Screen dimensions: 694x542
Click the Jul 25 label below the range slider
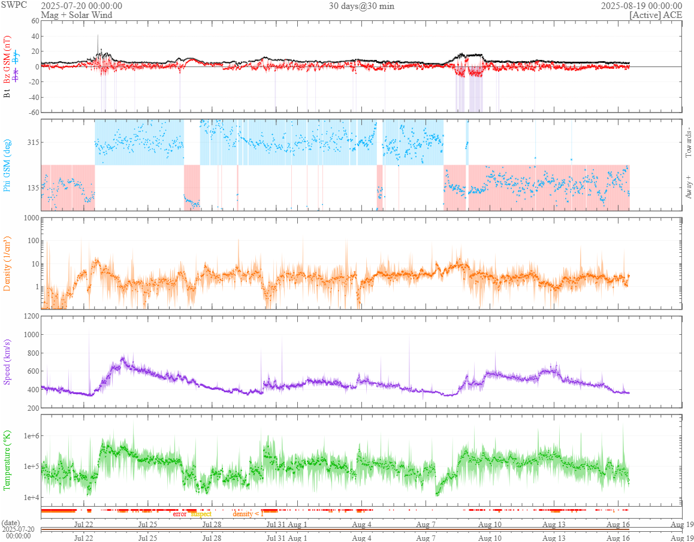tap(148, 538)
